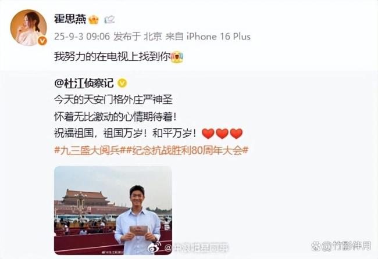Click the crying emoji after 找到你
Image resolution: width=378 pixels, height=259 pixels.
(x=177, y=57)
